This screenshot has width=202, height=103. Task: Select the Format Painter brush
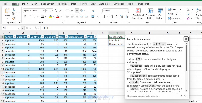[x=14, y=18]
